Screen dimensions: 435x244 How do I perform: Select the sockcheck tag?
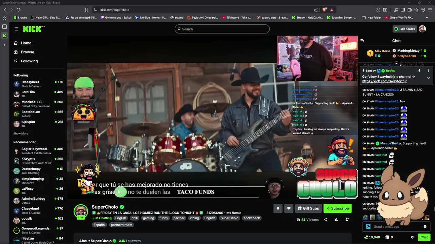pyautogui.click(x=252, y=218)
